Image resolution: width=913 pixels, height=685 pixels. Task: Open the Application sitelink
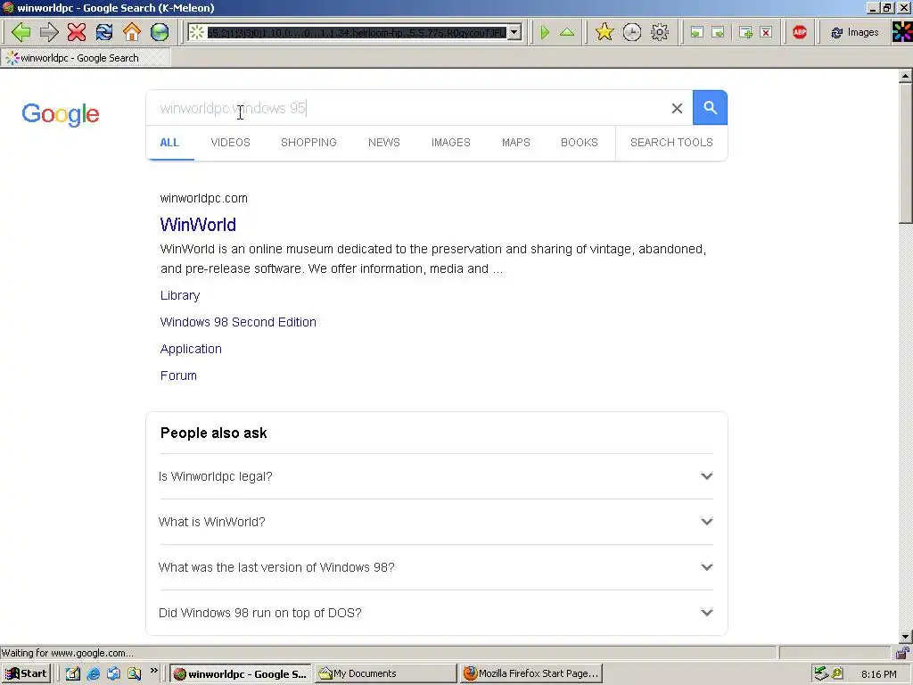pos(191,349)
